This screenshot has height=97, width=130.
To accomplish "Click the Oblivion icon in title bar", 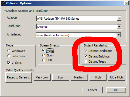I will pyautogui.click(x=4, y=3).
